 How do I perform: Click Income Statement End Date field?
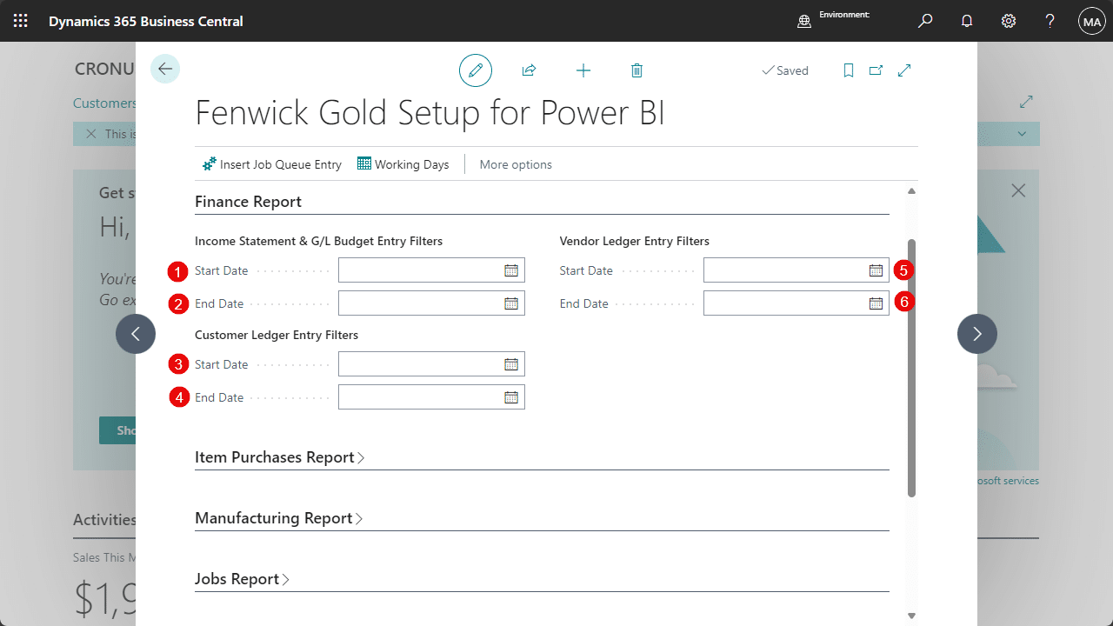pyautogui.click(x=431, y=303)
